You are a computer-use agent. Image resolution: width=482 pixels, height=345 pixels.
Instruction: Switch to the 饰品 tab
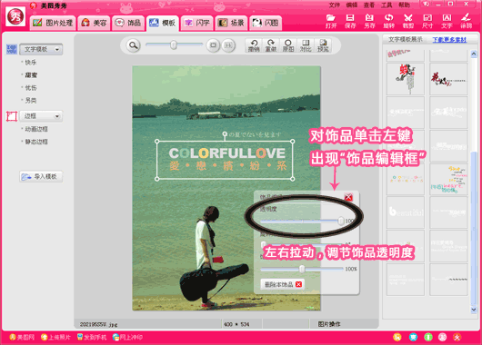point(128,23)
